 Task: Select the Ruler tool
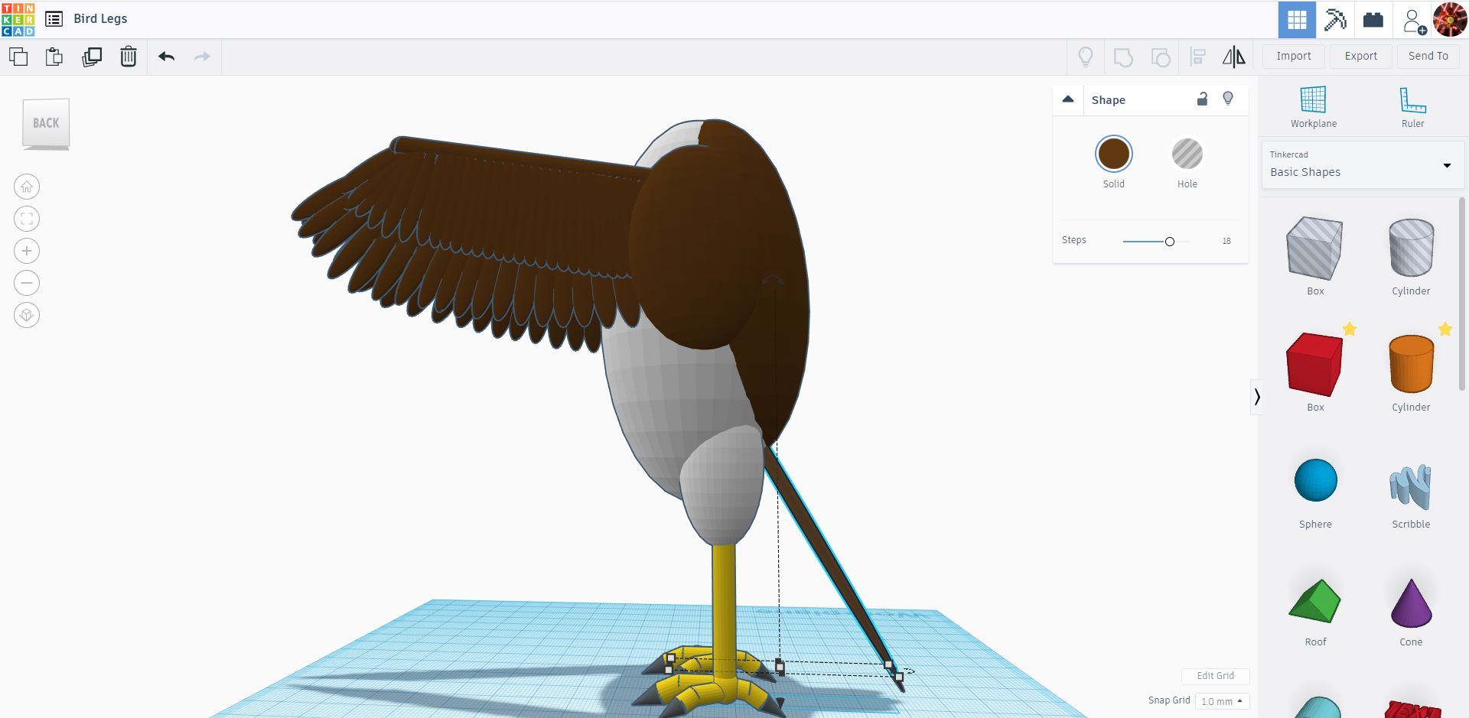pos(1412,107)
